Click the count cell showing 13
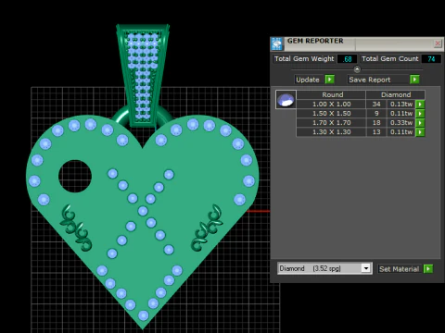Image resolution: width=445 pixels, height=333 pixels. [376, 132]
